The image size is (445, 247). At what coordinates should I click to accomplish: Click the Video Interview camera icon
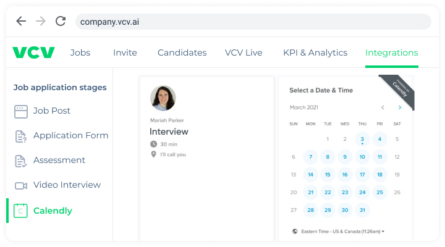click(x=21, y=185)
